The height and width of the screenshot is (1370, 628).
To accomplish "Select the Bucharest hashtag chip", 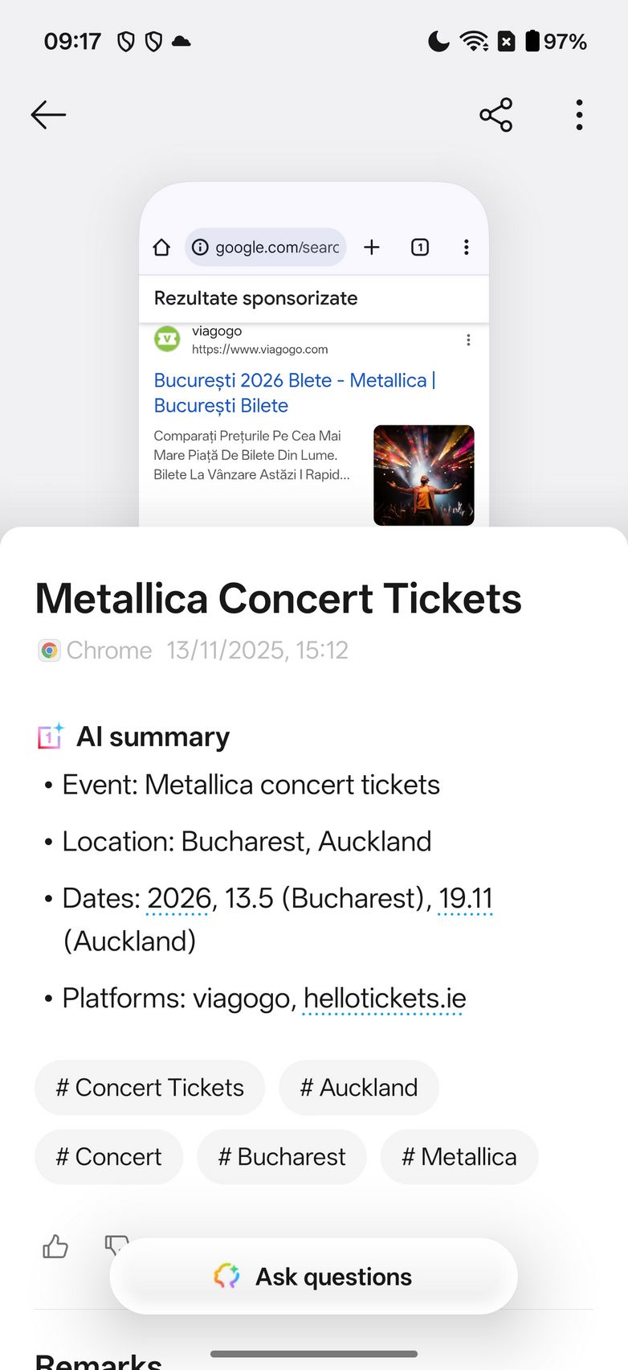I will [x=281, y=1157].
